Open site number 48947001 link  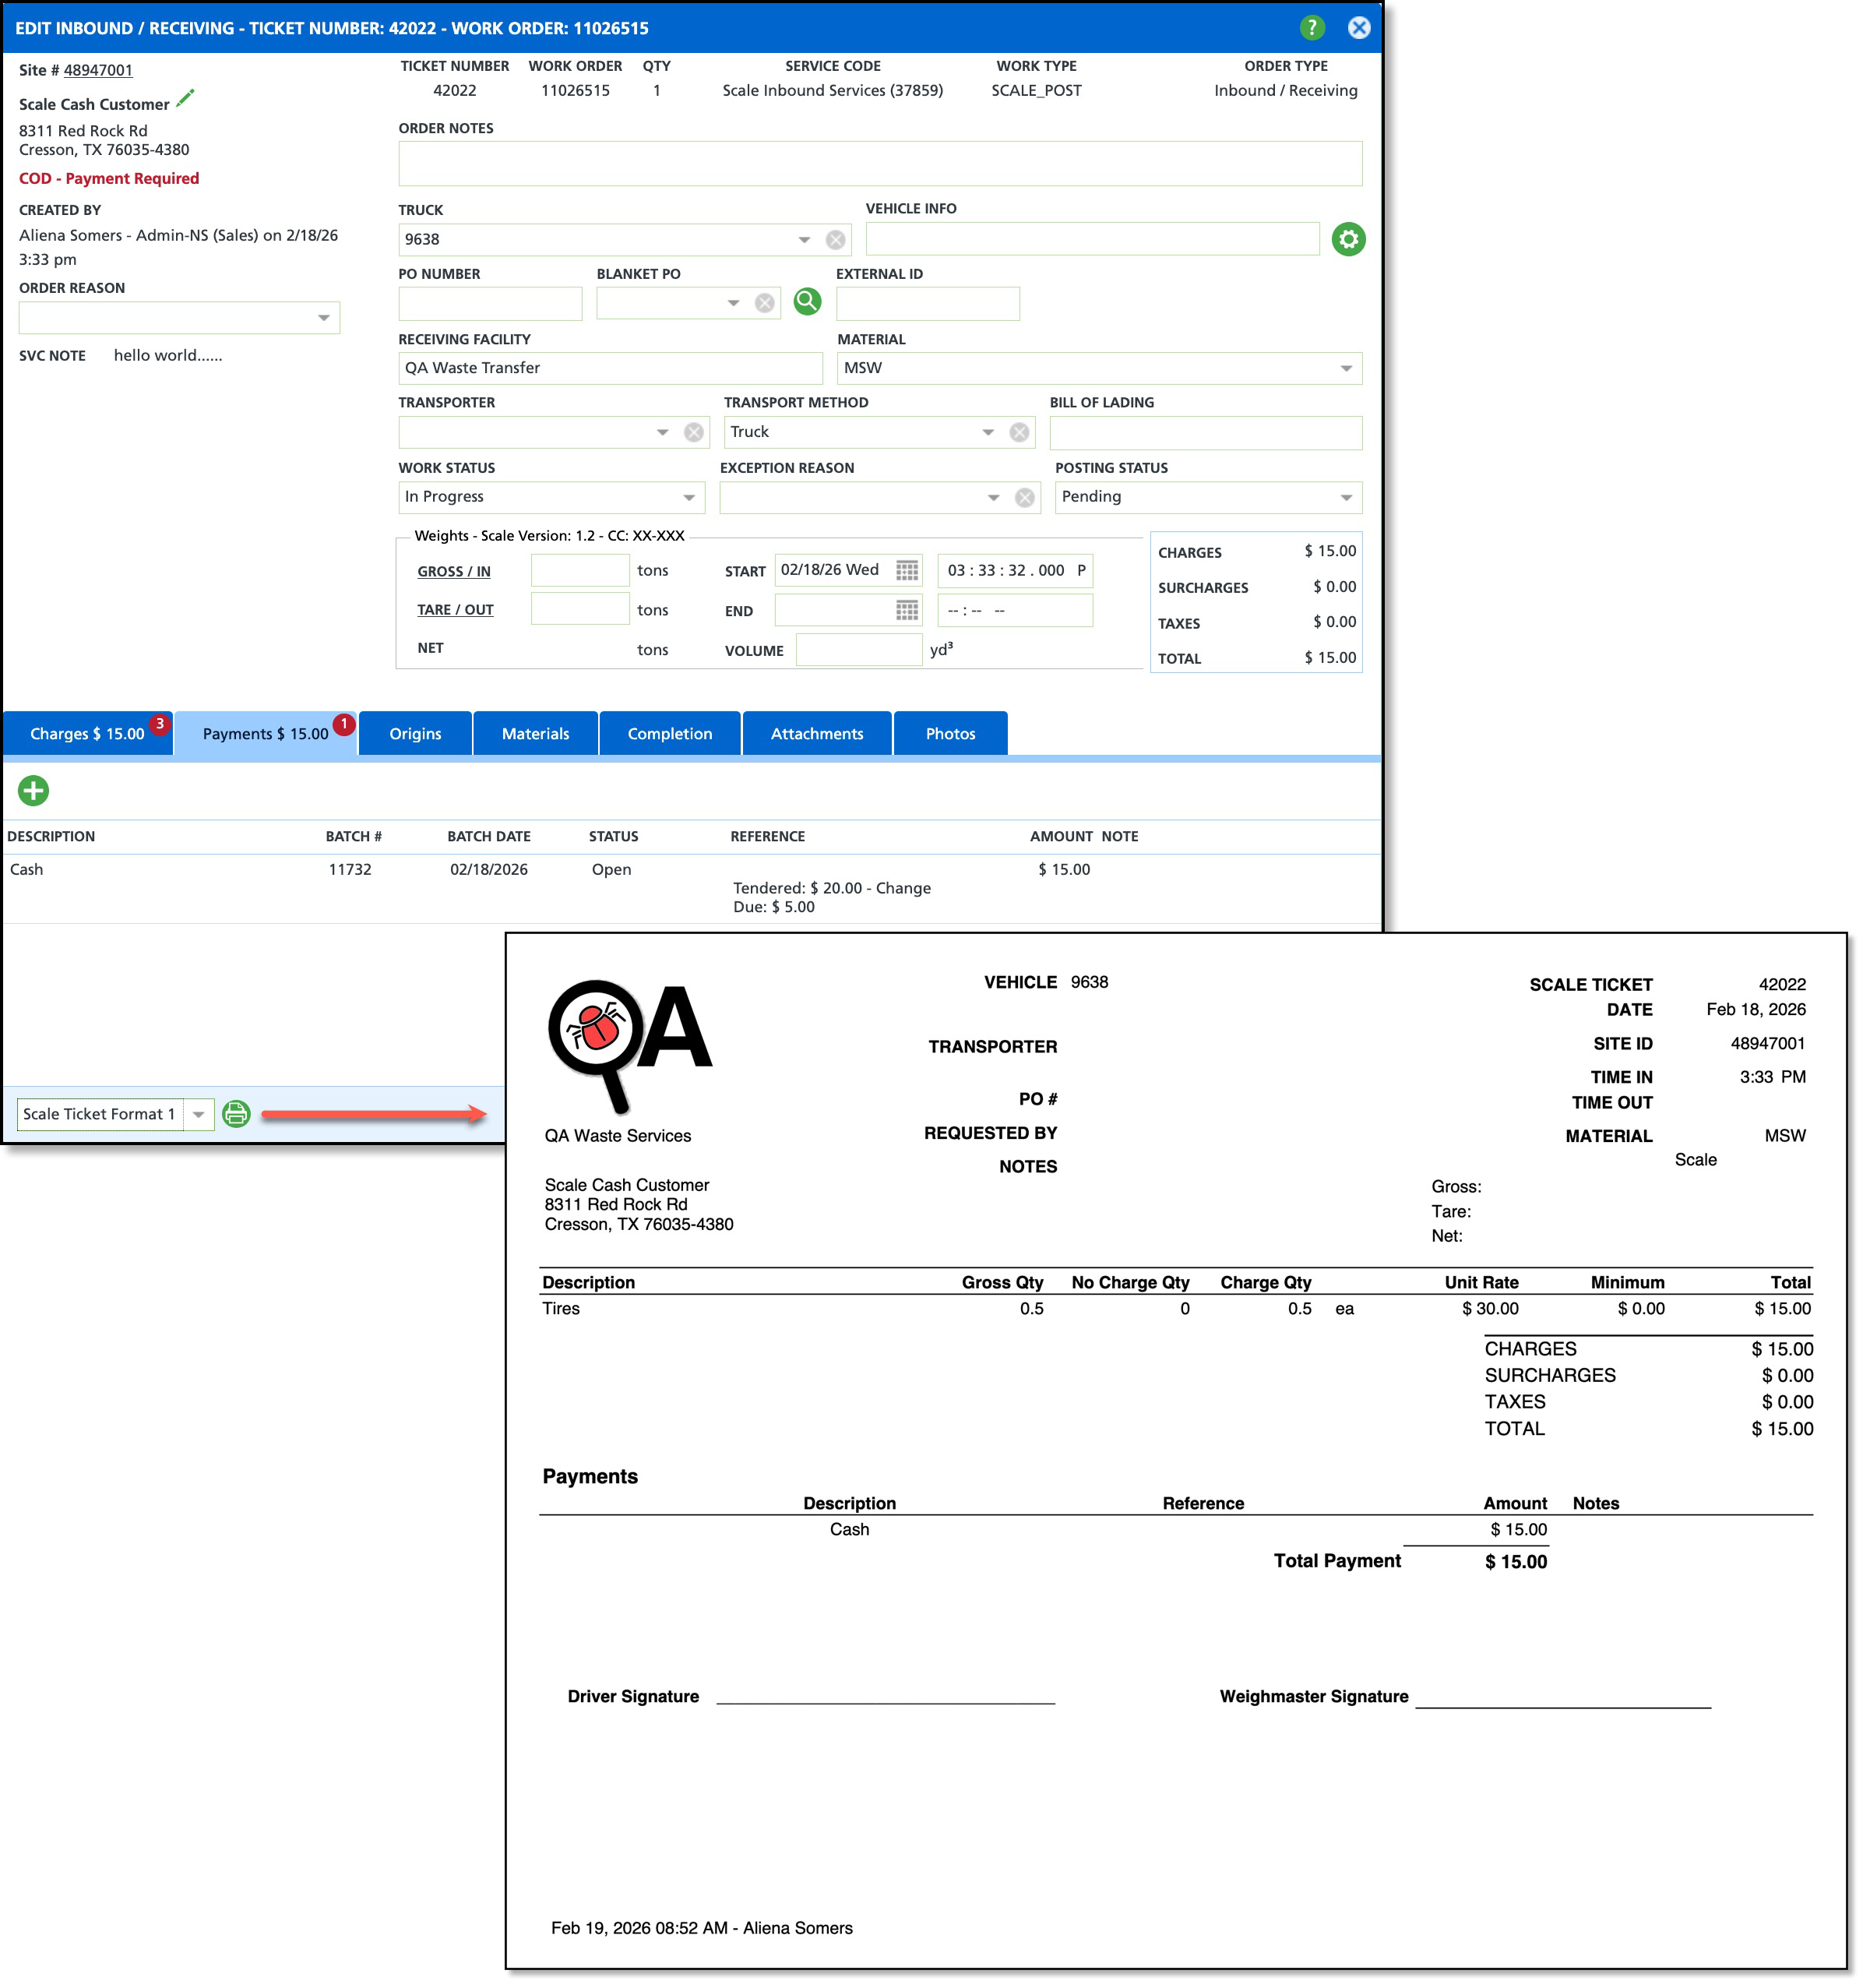[98, 70]
